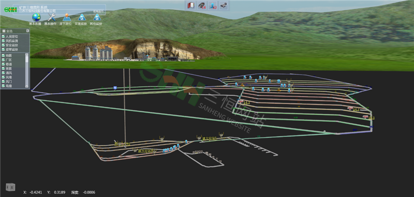Select the 井下定位 location pin icon
Image resolution: width=414 pixels, height=197 pixels.
click(x=67, y=18)
